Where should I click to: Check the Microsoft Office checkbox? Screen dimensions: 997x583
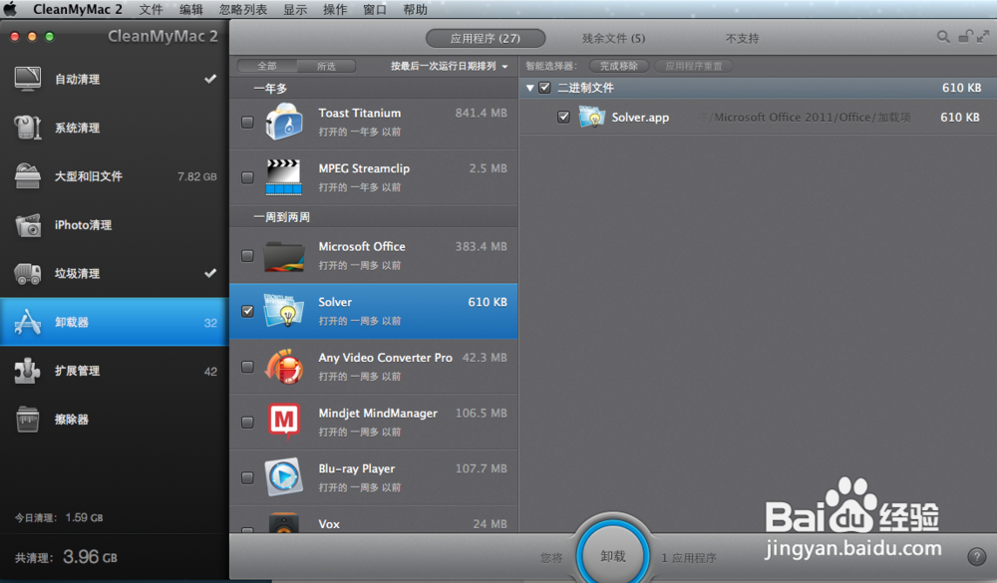[247, 255]
